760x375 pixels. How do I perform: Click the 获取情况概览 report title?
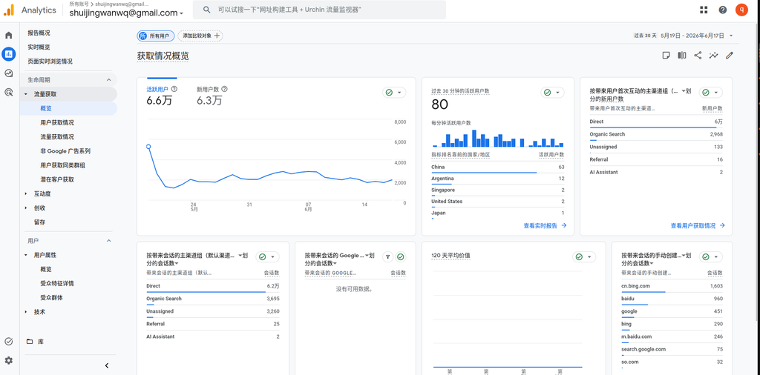[163, 56]
